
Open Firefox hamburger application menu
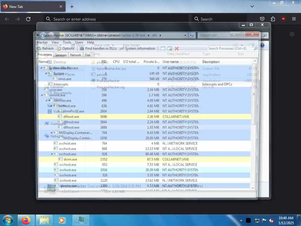tap(294, 19)
